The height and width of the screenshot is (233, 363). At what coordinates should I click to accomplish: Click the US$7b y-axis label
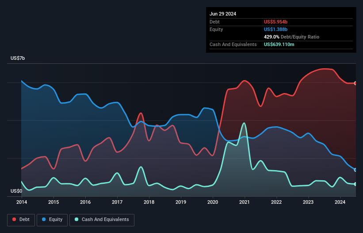point(18,58)
